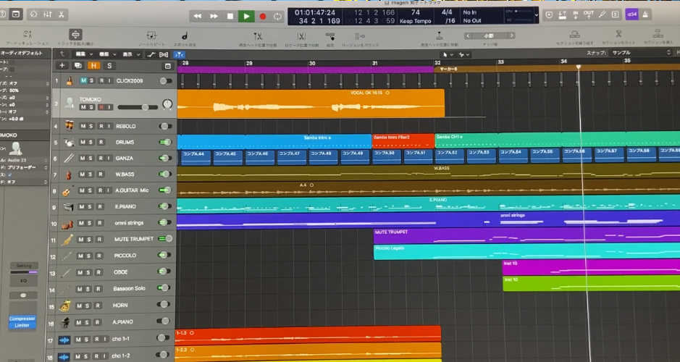Click the W.BASS track instrument icon
Image resolution: width=680 pixels, height=362 pixels.
(x=68, y=175)
